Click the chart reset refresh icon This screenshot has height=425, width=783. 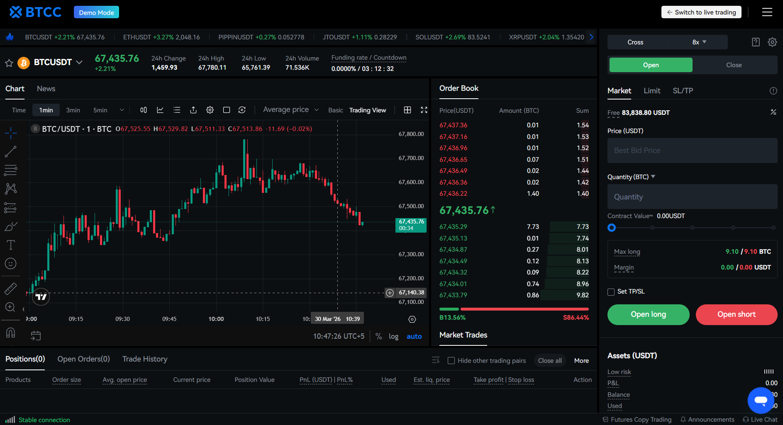pos(242,110)
